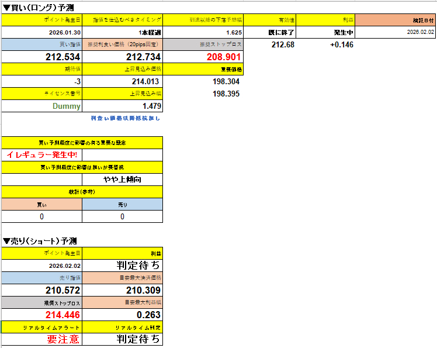Viewport: 437px width, 348px height.
Task: Click the red stop loss 208.901
Action: 203,57
